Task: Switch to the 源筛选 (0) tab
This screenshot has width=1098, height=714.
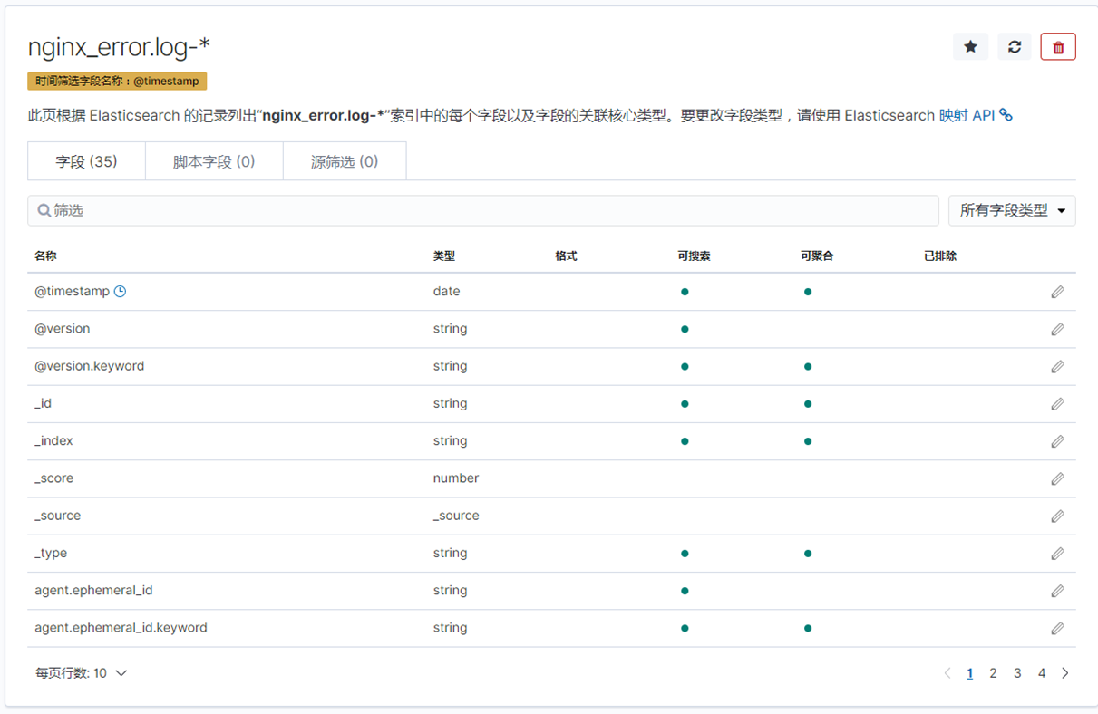Action: tap(345, 161)
